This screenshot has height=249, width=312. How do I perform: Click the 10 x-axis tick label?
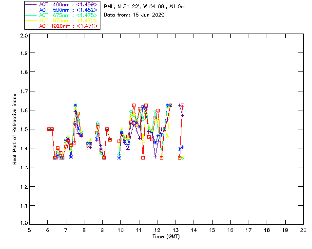pyautogui.click(x=120, y=230)
